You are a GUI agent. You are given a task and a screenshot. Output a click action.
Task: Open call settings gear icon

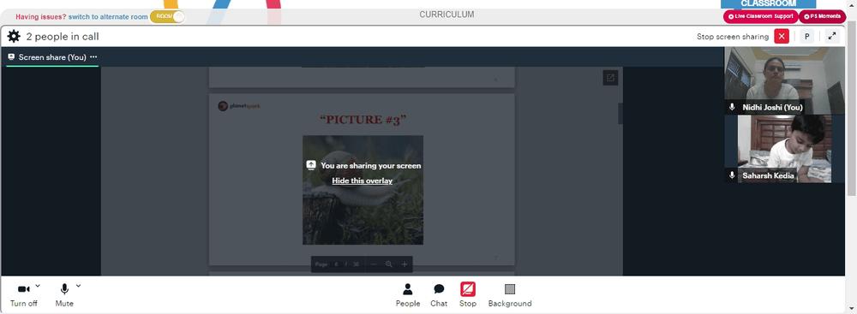pos(14,37)
